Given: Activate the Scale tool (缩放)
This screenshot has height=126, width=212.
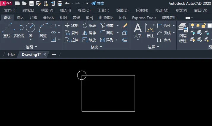Looking at the screenshot, I should (89, 40).
